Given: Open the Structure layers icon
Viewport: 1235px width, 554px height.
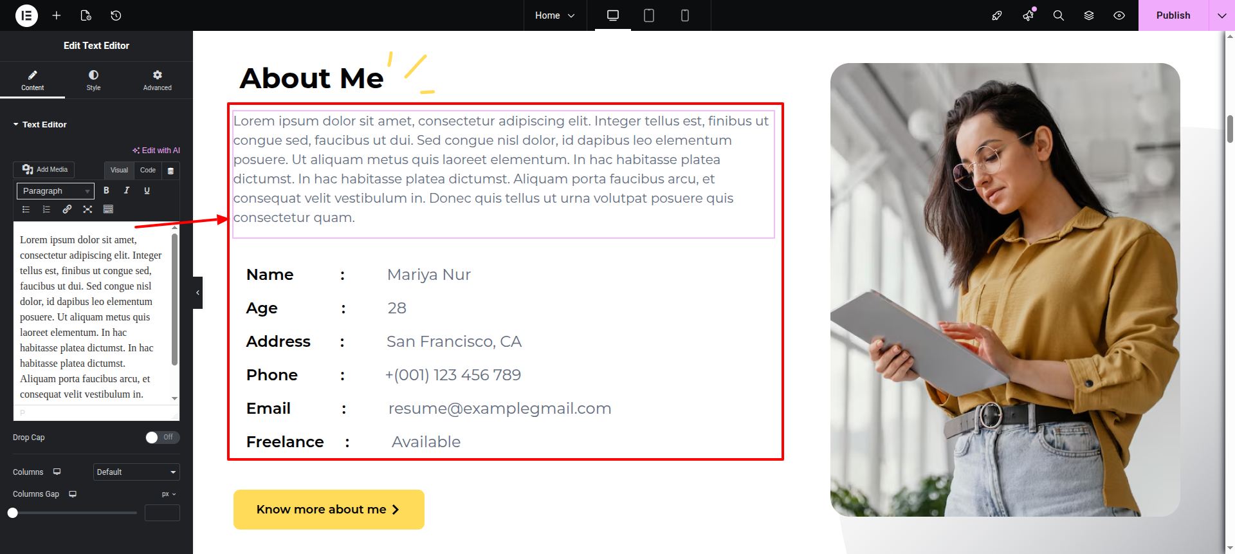Looking at the screenshot, I should point(1089,15).
